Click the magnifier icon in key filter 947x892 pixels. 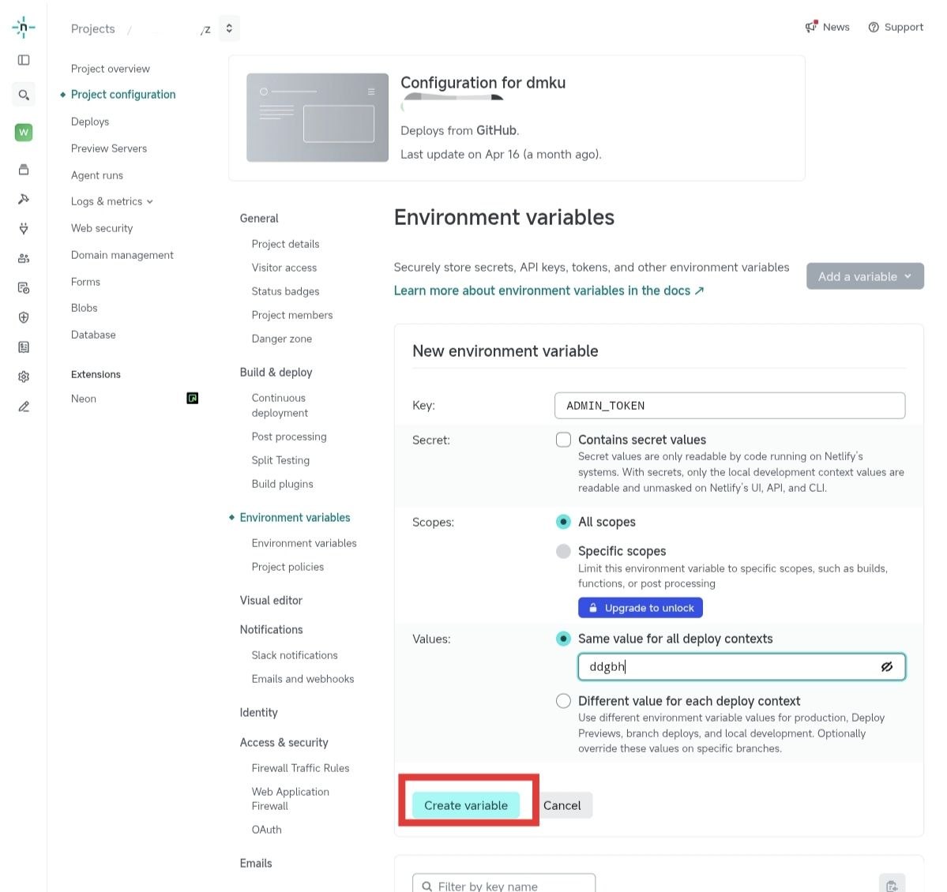point(427,886)
